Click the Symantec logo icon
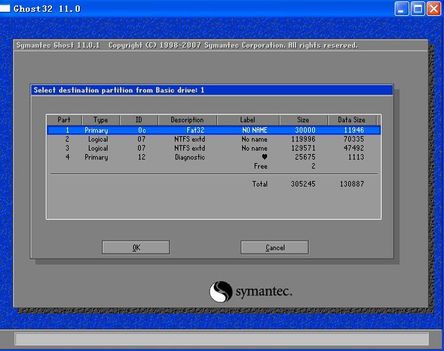This screenshot has width=444, height=351. click(221, 291)
